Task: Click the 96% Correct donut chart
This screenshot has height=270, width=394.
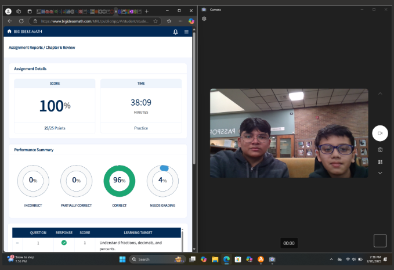Action: coord(120,181)
